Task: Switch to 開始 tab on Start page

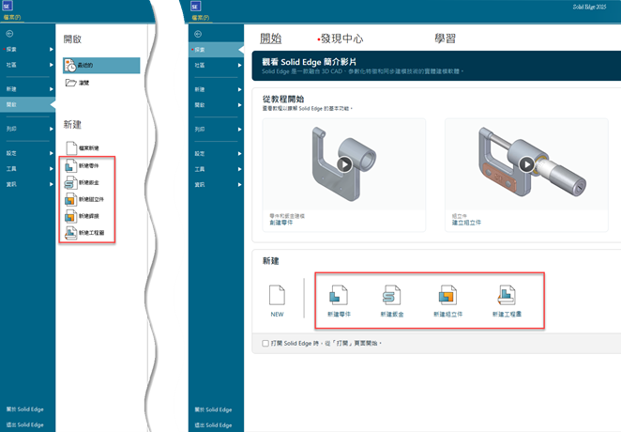Action: (270, 39)
